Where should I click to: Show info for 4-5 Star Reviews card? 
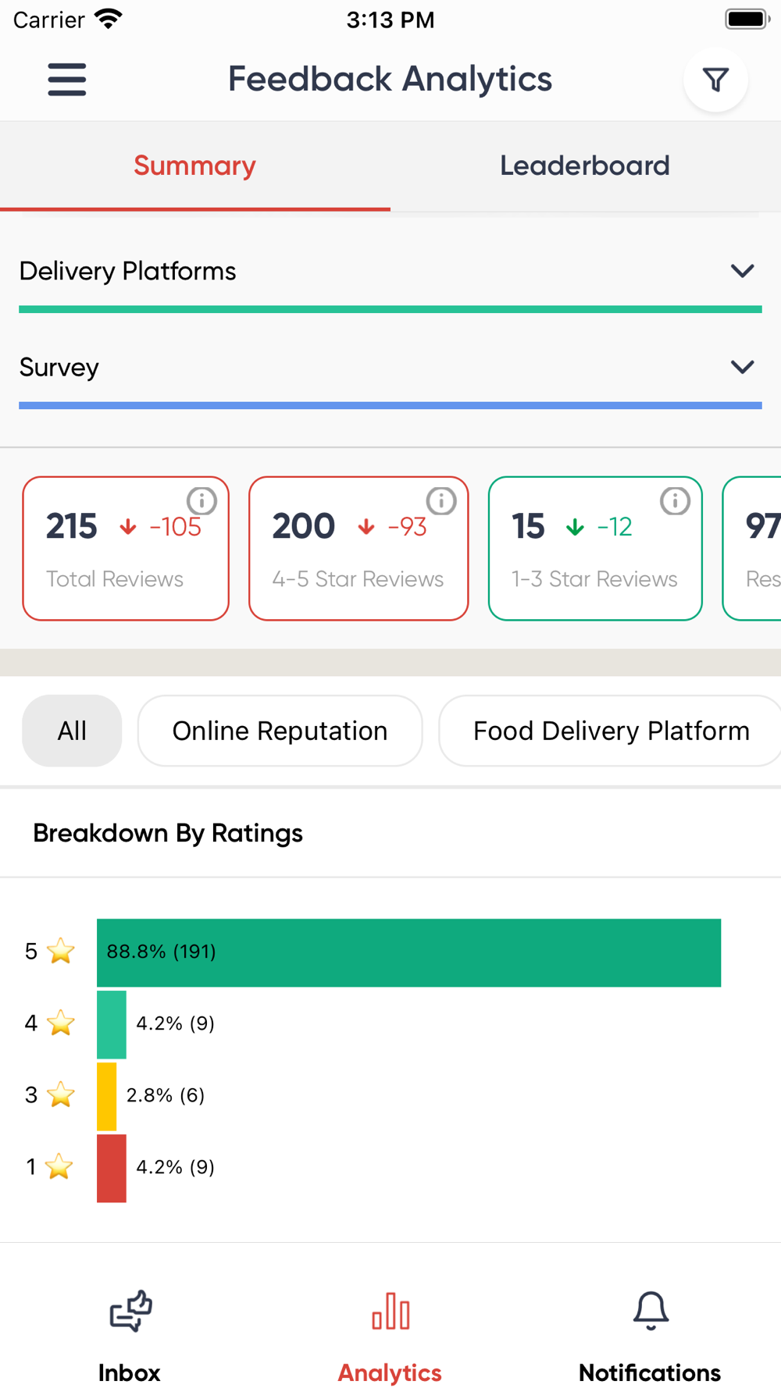(441, 500)
